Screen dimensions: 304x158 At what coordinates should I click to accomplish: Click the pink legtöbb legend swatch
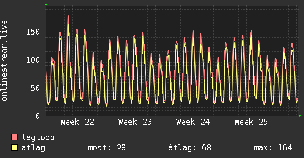click(14, 137)
